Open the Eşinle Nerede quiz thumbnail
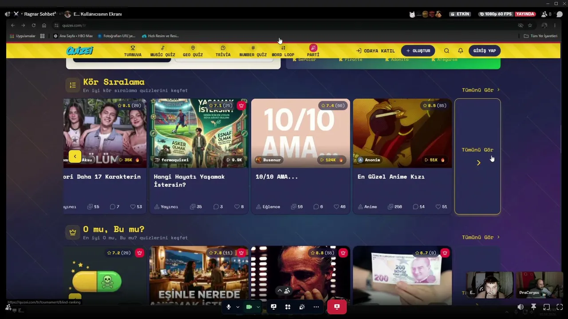The height and width of the screenshot is (319, 568). point(199,276)
